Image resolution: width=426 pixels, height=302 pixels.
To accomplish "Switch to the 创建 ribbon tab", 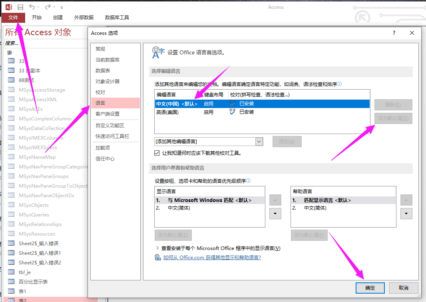I will tap(58, 18).
